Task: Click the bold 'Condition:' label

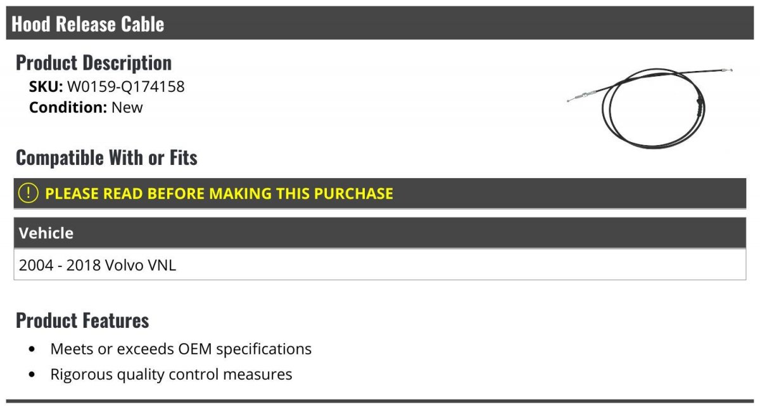Action: [68, 107]
